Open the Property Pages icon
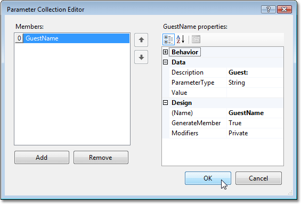The width and height of the screenshot is (301, 204). (x=196, y=39)
